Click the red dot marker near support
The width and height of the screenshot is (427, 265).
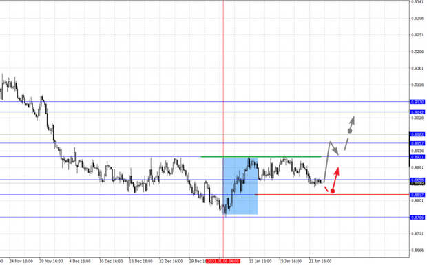(x=332, y=191)
